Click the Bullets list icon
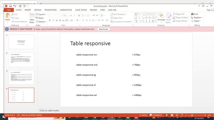214x120 pixels. click(83, 15)
